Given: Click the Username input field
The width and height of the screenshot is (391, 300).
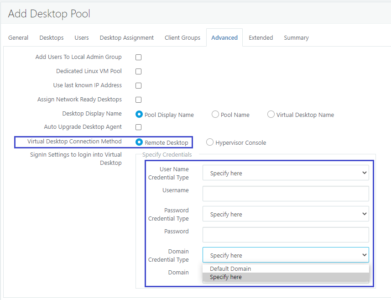Looking at the screenshot, I should [x=286, y=194].
